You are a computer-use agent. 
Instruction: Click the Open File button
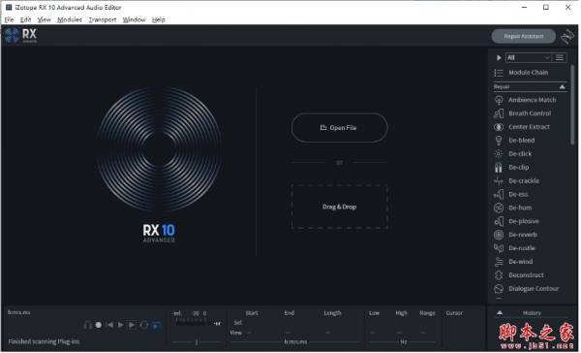pyautogui.click(x=340, y=128)
